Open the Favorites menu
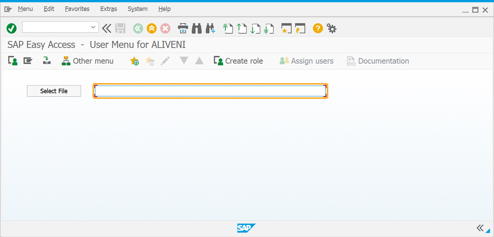The image size is (494, 237). [77, 9]
